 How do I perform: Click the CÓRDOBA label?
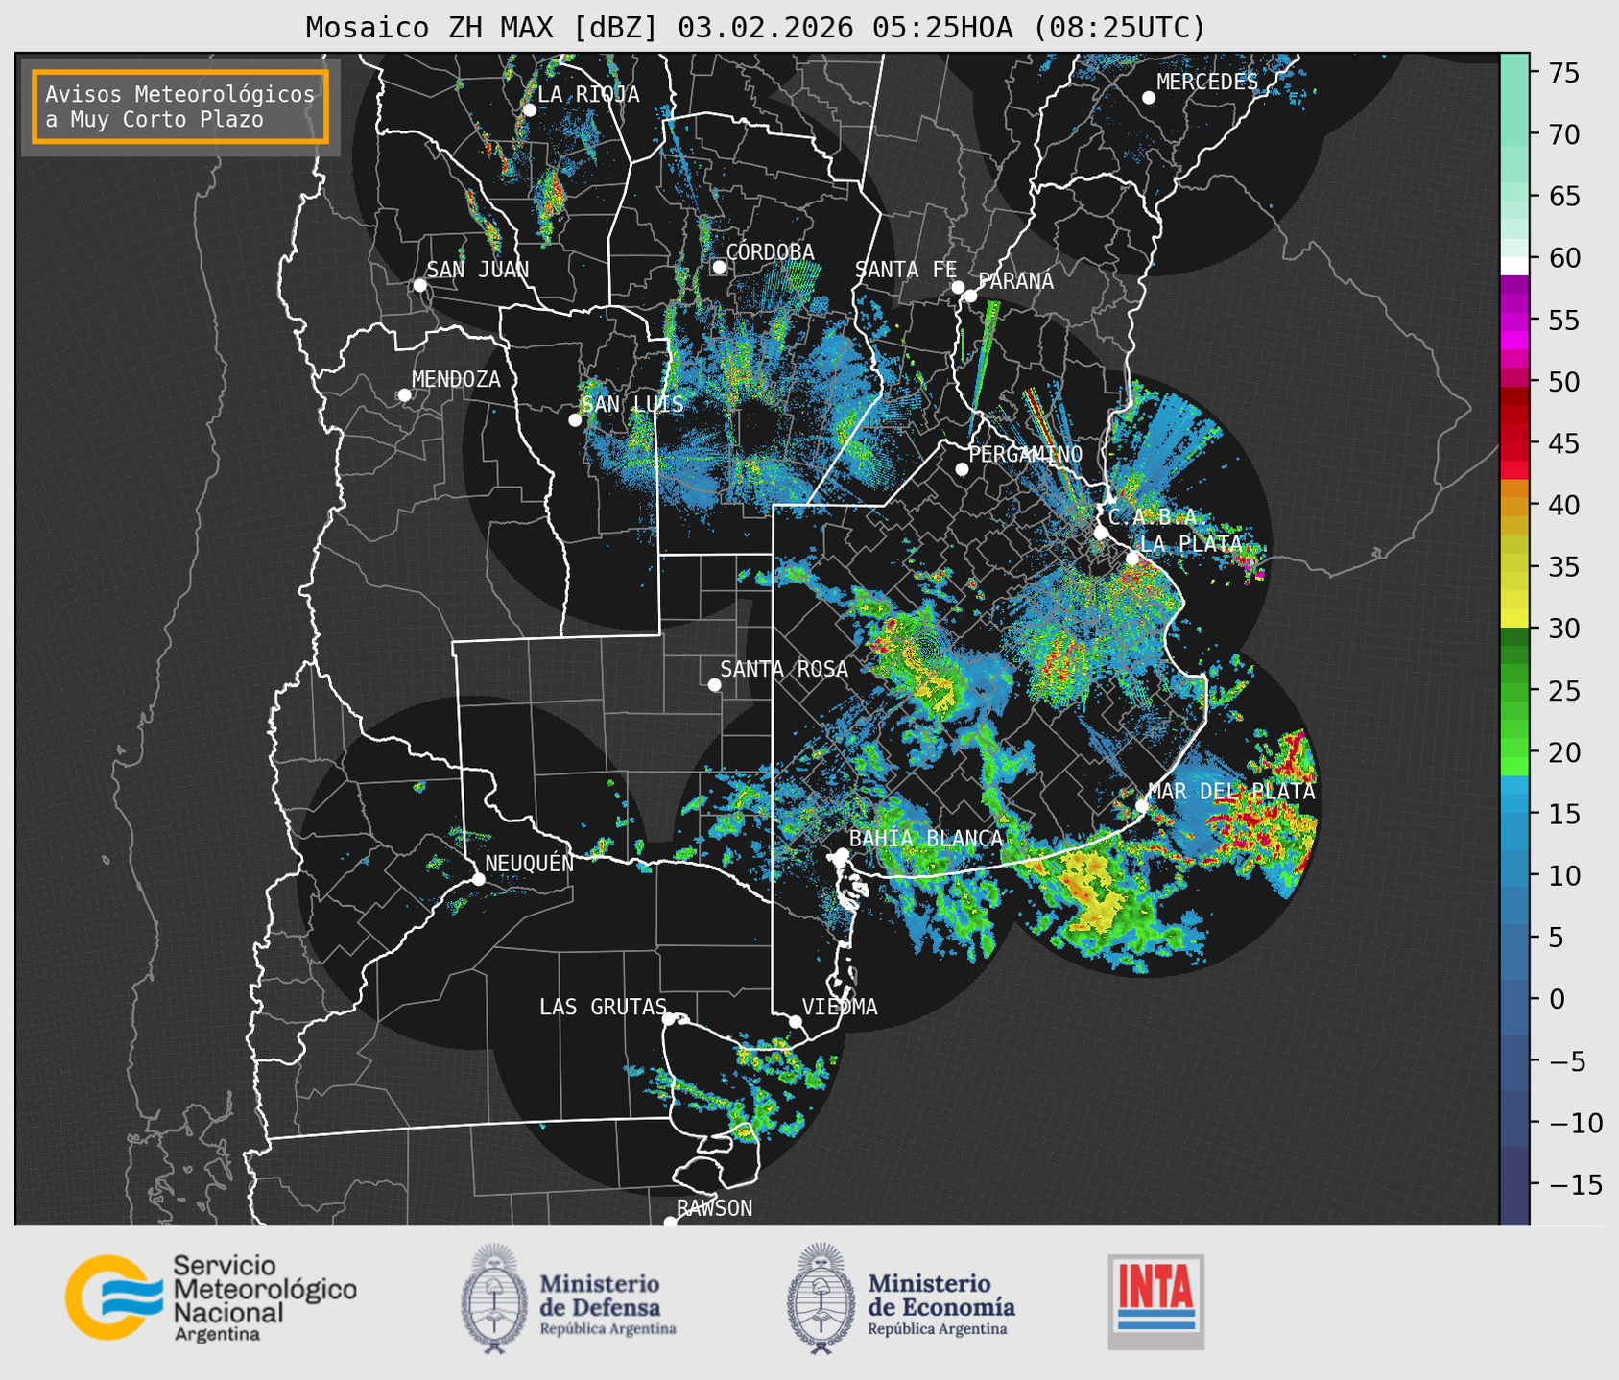tap(770, 252)
